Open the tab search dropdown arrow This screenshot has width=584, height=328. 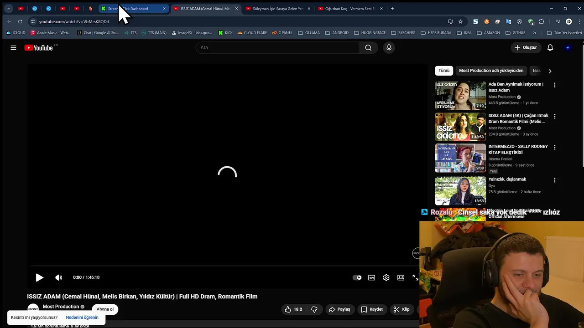[x=8, y=9]
